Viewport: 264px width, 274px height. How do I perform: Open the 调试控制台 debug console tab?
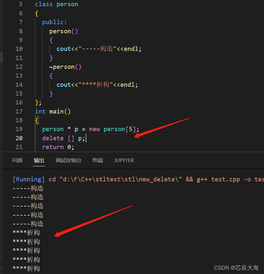(68, 160)
